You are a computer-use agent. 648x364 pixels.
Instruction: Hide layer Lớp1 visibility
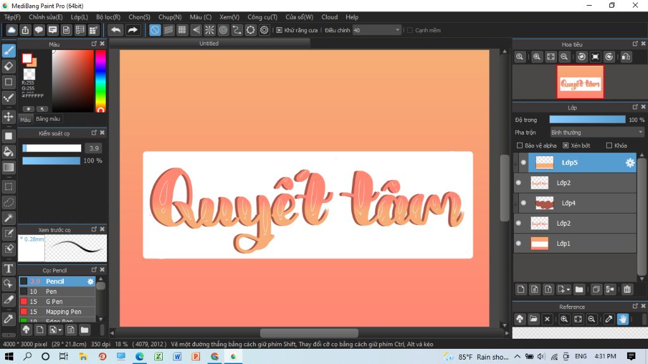(x=518, y=243)
